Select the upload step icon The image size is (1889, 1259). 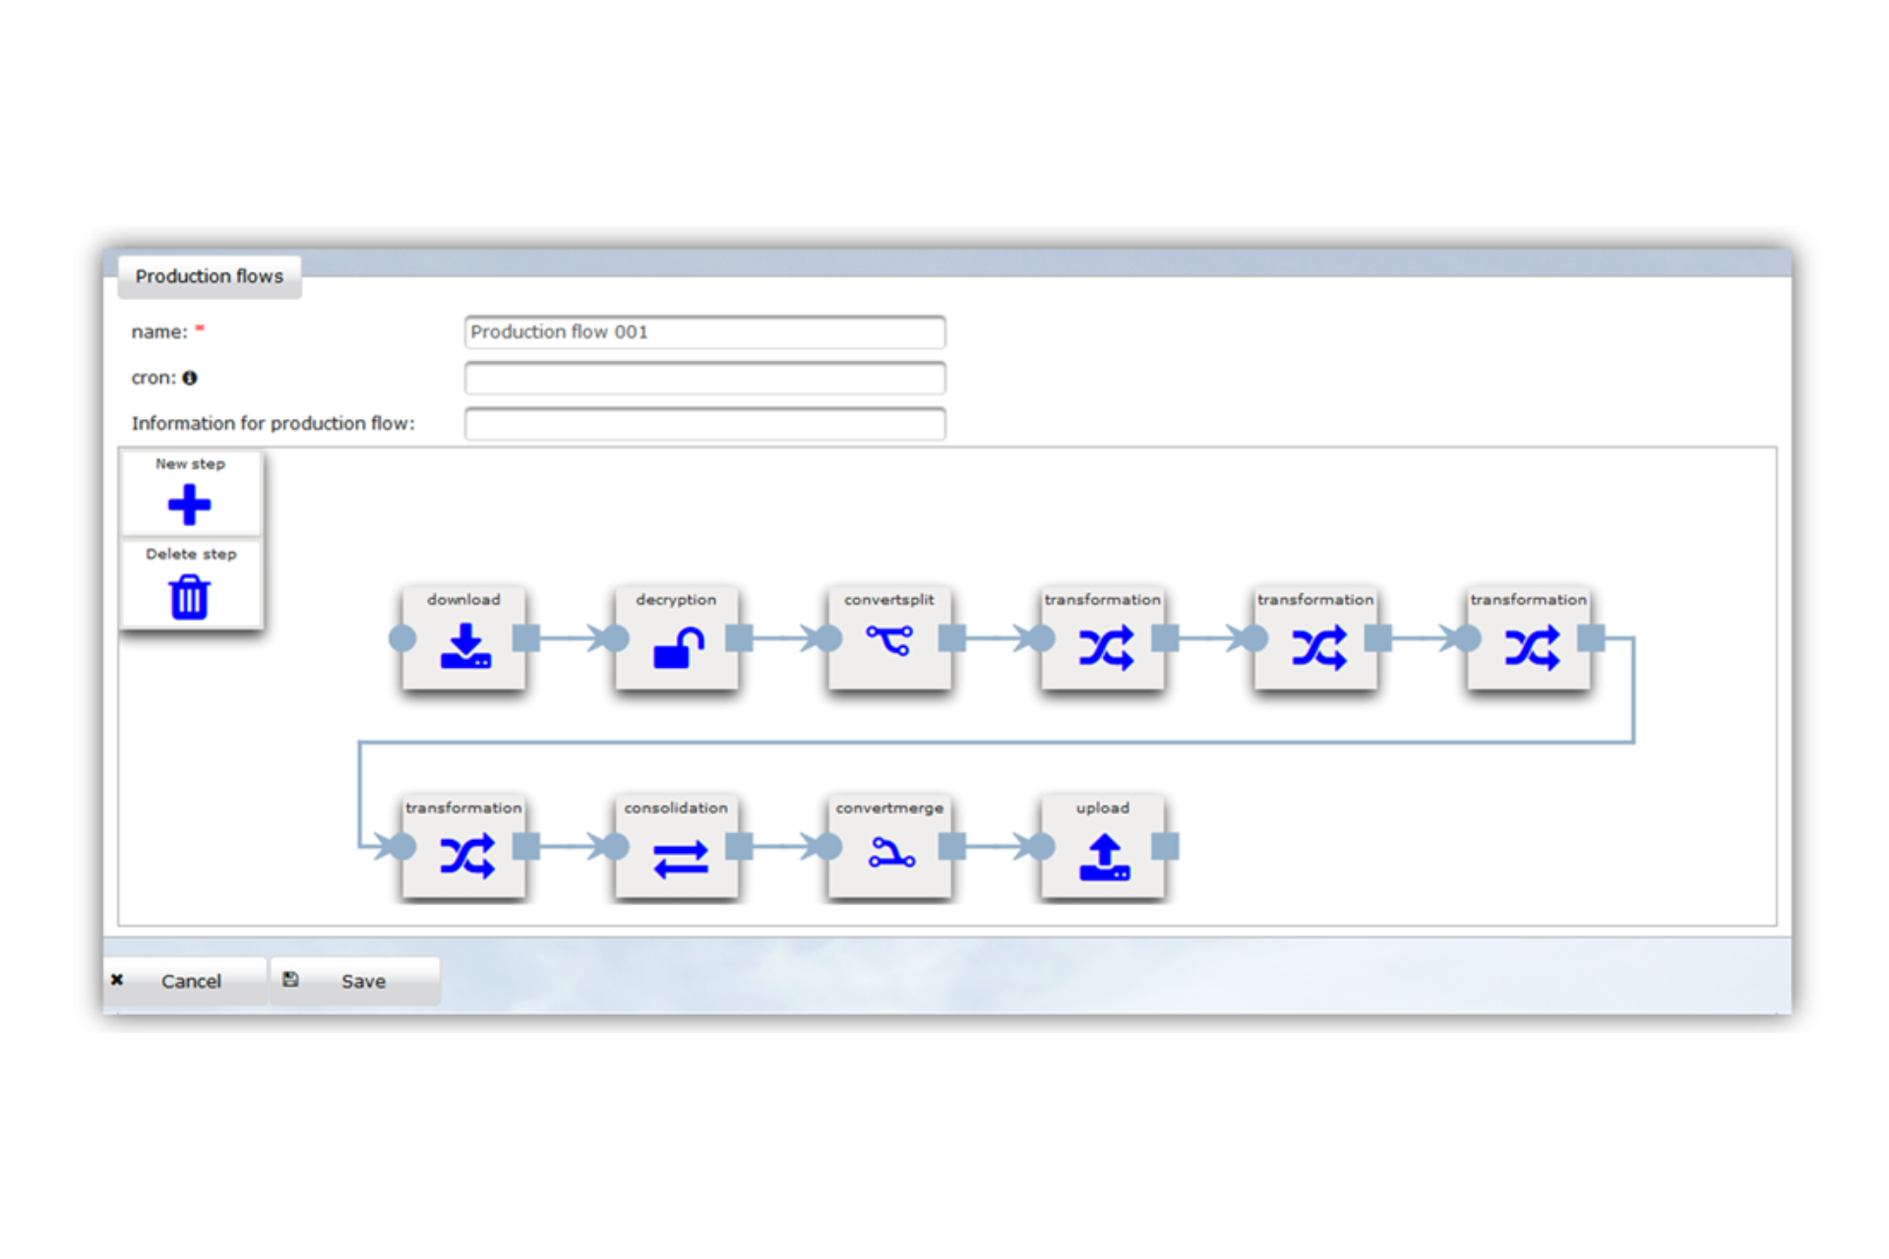tap(1104, 857)
